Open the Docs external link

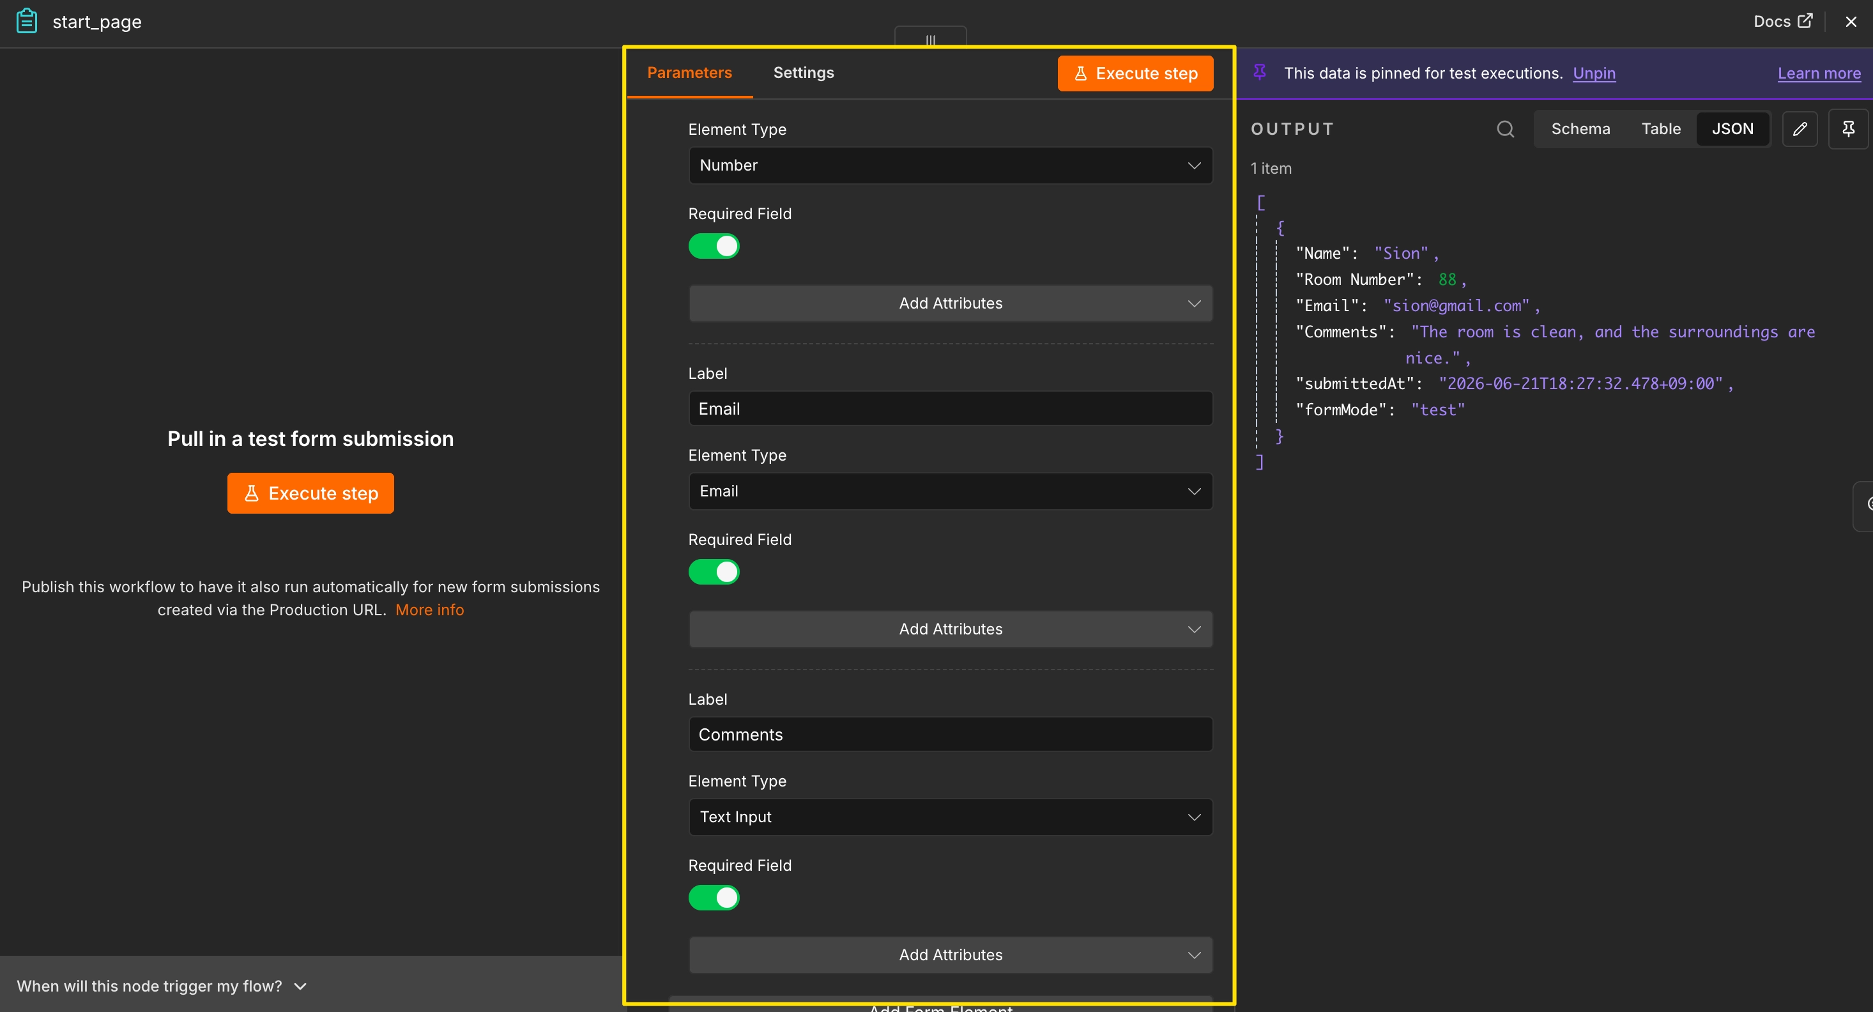coord(1782,21)
